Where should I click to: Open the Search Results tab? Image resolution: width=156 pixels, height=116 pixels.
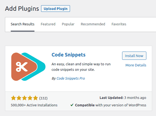[23, 24]
